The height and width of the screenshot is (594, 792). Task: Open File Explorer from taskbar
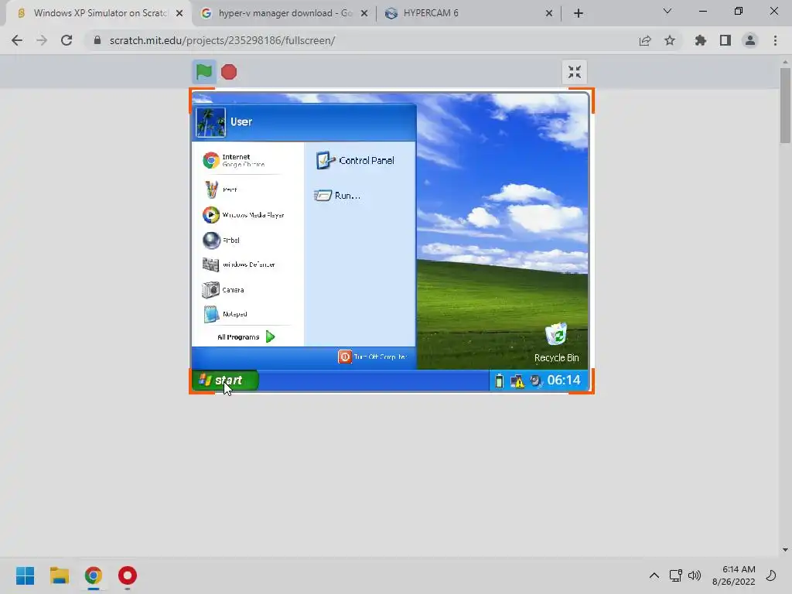click(59, 575)
